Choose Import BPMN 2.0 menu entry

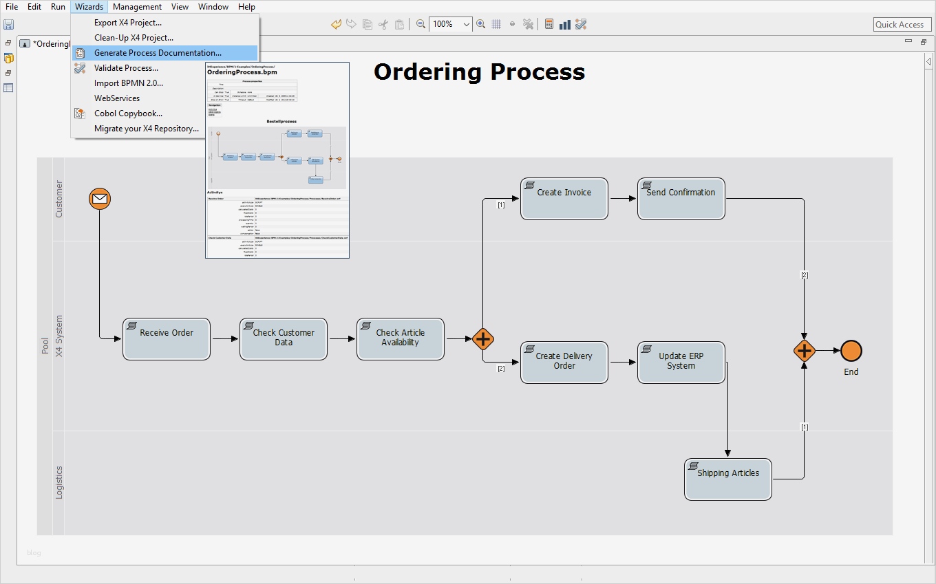click(x=165, y=83)
